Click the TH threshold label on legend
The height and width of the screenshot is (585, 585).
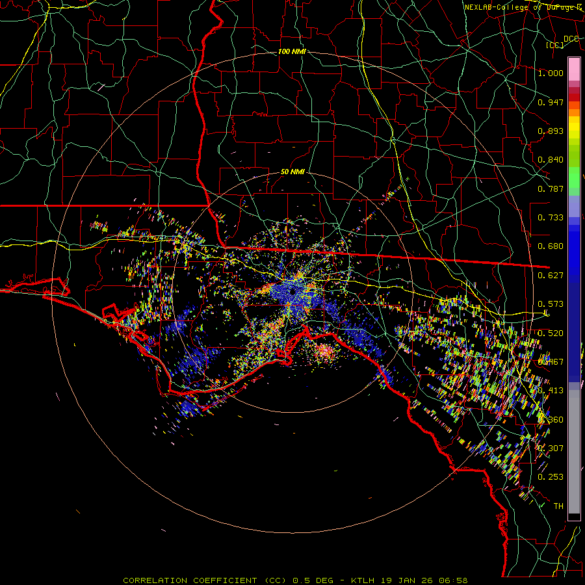[558, 506]
